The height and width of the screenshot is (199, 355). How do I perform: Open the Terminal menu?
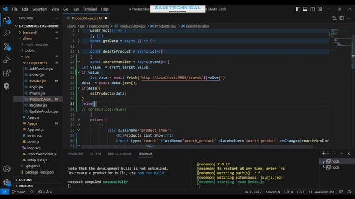90,9
